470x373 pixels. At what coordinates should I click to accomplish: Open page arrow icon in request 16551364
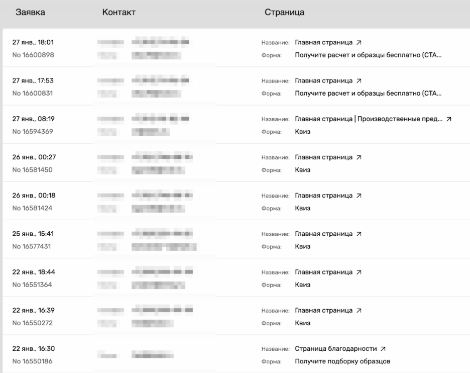[359, 272]
